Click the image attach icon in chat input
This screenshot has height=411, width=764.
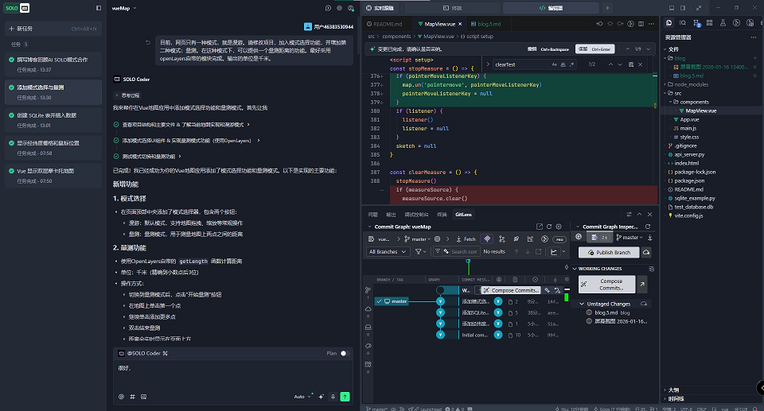pyautogui.click(x=144, y=397)
